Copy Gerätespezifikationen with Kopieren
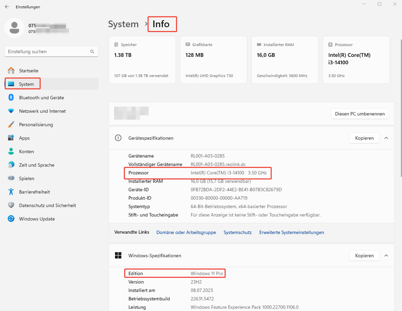 [x=364, y=138]
